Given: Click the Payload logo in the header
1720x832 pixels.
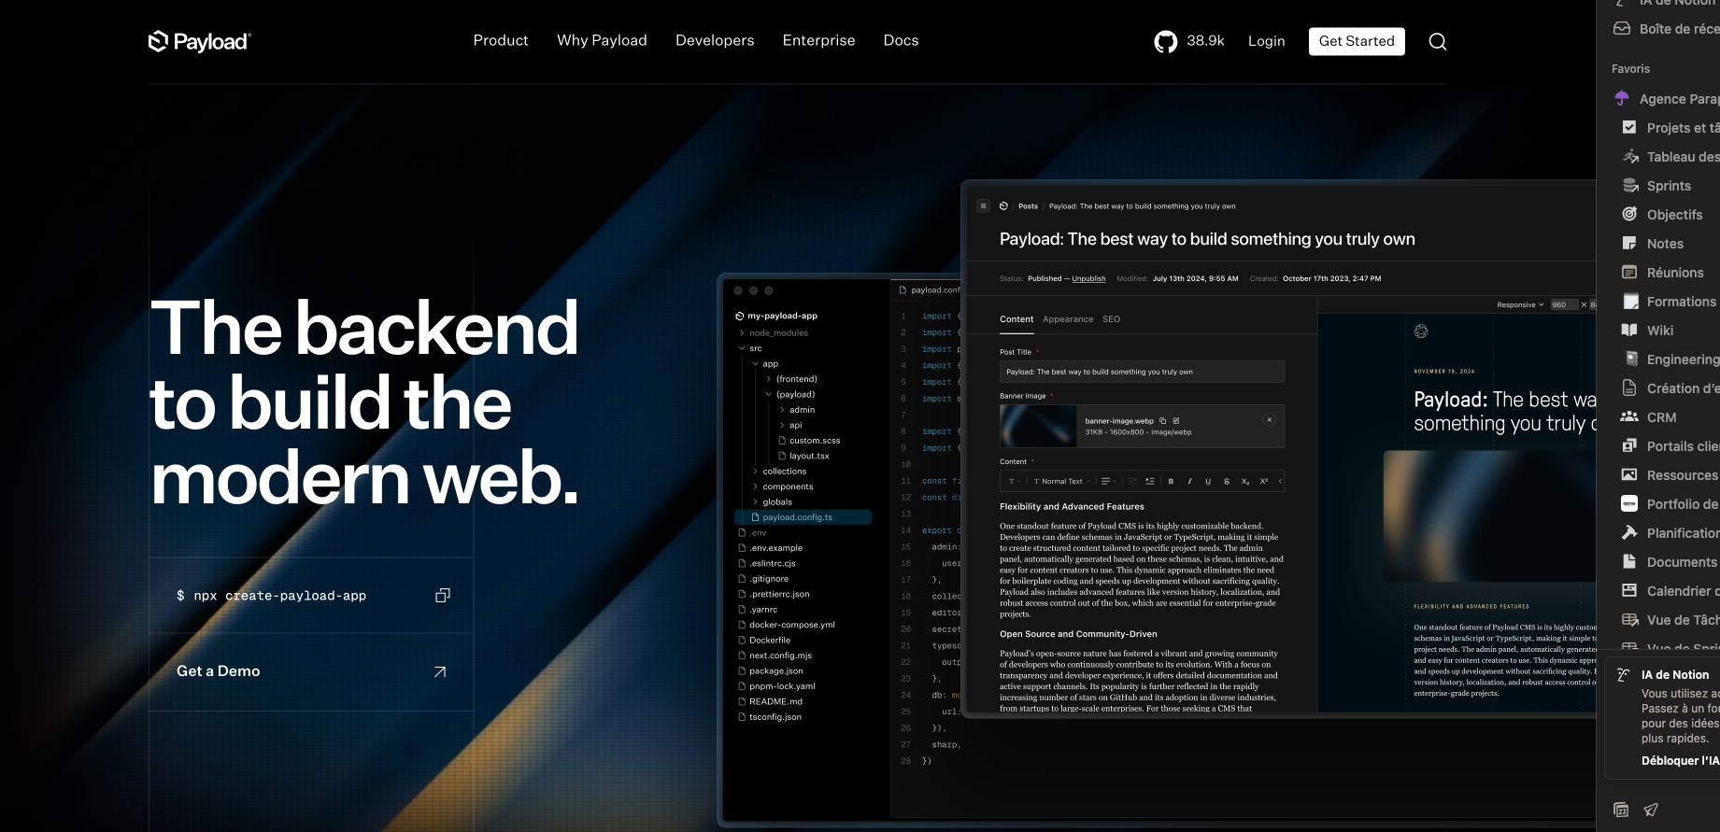Looking at the screenshot, I should [x=200, y=41].
